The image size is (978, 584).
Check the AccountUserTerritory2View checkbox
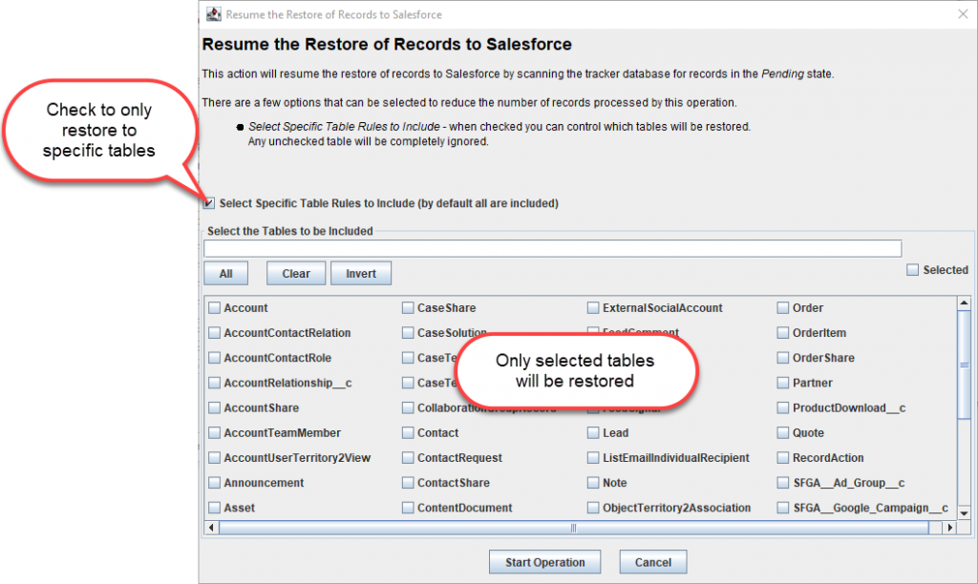point(215,457)
